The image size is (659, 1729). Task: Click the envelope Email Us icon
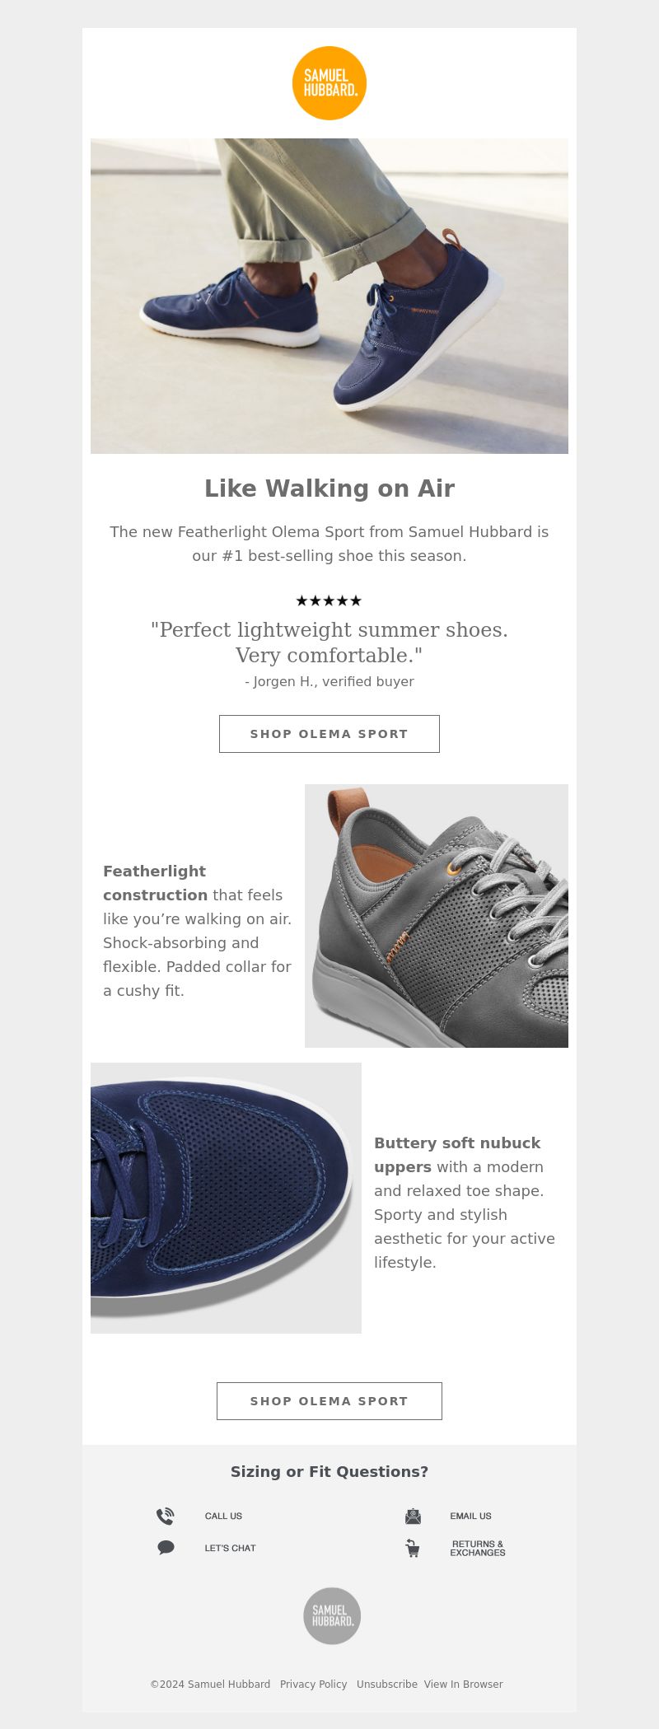coord(413,1516)
